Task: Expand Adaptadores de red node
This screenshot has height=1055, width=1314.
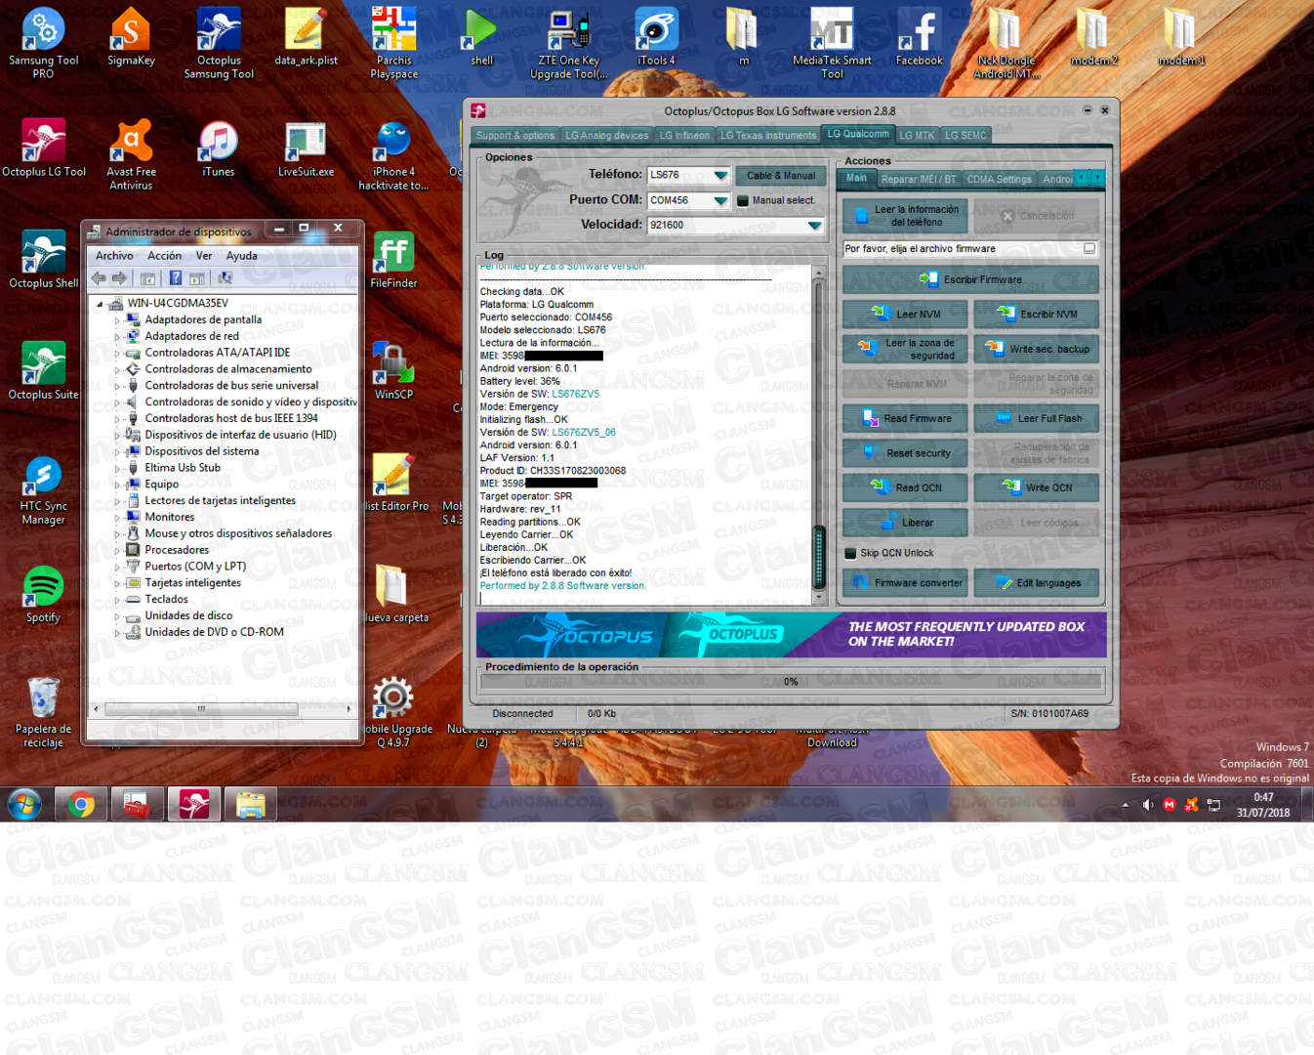Action: click(117, 336)
